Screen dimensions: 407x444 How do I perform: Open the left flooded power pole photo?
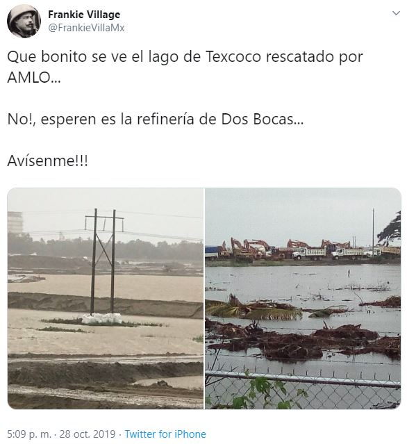106,298
